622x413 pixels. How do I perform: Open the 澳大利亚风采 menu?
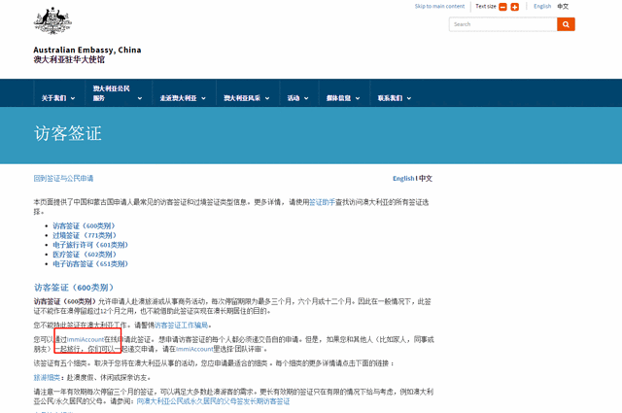click(245, 98)
